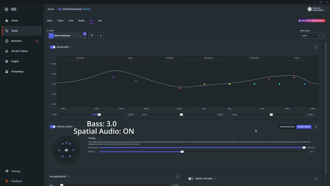Switch to Headphone Mode
The image size is (330, 186).
pos(287,127)
